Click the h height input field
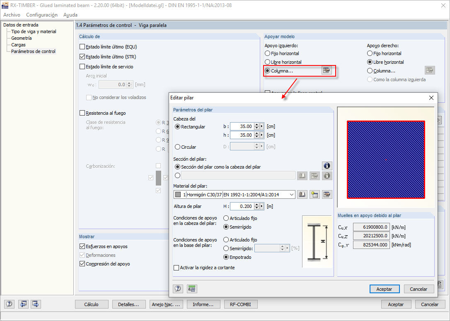This screenshot has height=321, width=450. point(242,135)
